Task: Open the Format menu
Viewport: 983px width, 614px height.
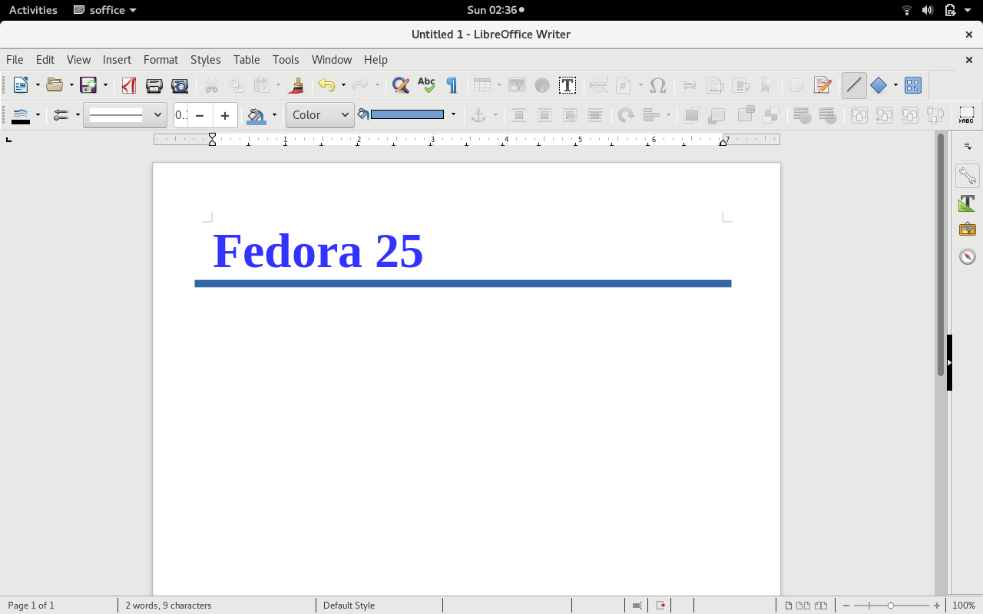Action: pos(161,60)
